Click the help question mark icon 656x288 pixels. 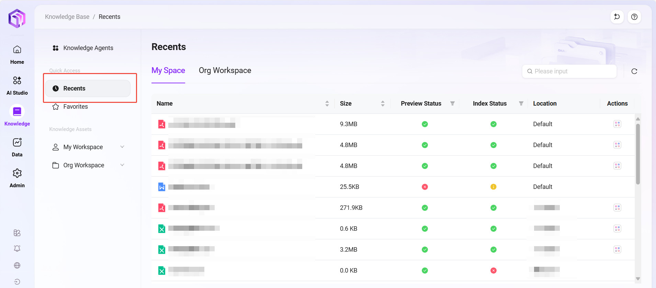634,17
